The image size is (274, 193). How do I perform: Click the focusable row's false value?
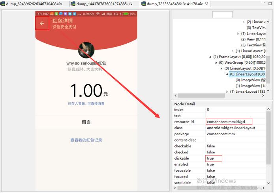click(211, 170)
